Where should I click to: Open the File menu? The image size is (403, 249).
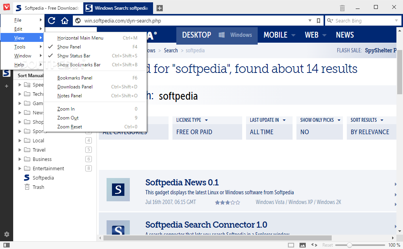pos(22,20)
